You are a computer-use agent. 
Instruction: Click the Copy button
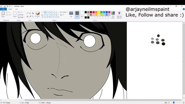(x=8, y=15)
